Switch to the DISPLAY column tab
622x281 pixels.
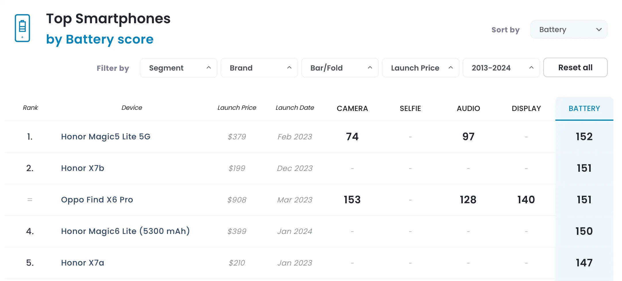526,108
